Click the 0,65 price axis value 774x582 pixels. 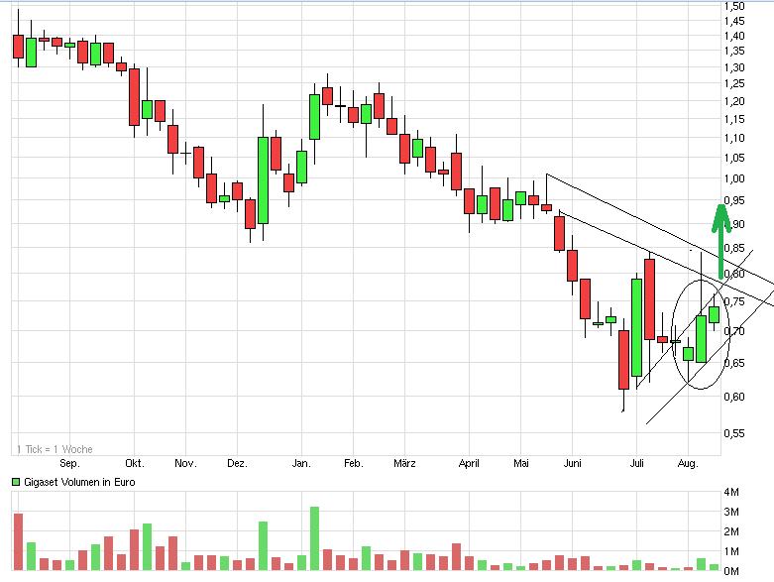[x=734, y=363]
